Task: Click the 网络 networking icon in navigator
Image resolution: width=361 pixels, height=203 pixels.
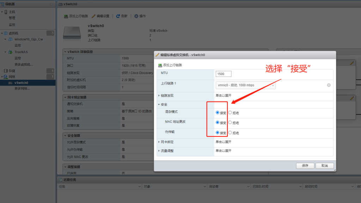Action: point(5,77)
